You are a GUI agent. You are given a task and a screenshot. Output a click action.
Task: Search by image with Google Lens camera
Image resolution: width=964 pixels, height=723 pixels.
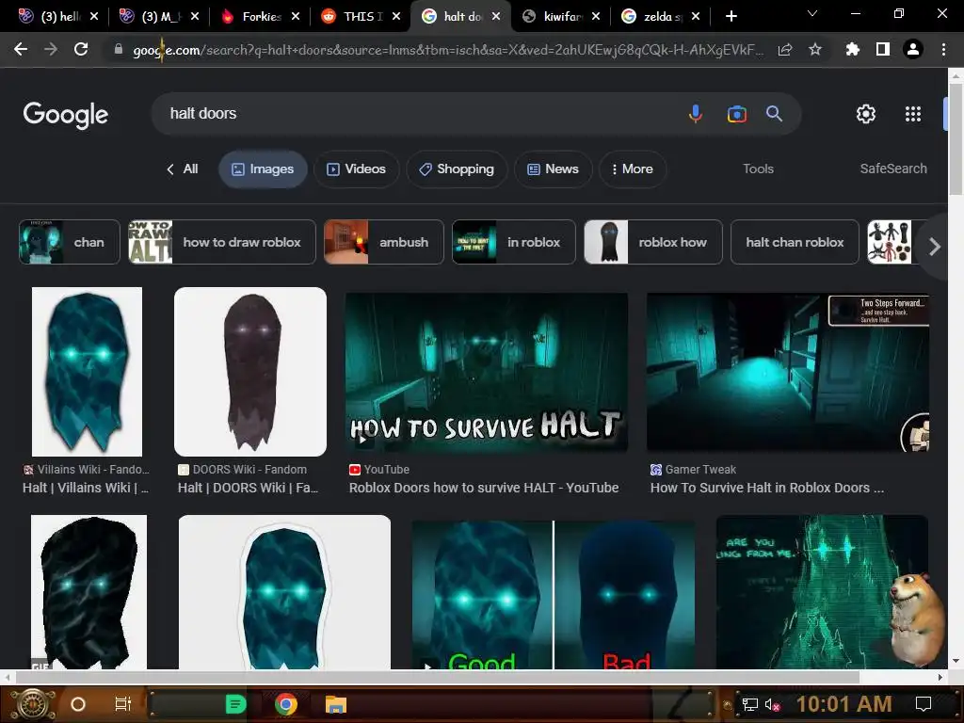(736, 114)
